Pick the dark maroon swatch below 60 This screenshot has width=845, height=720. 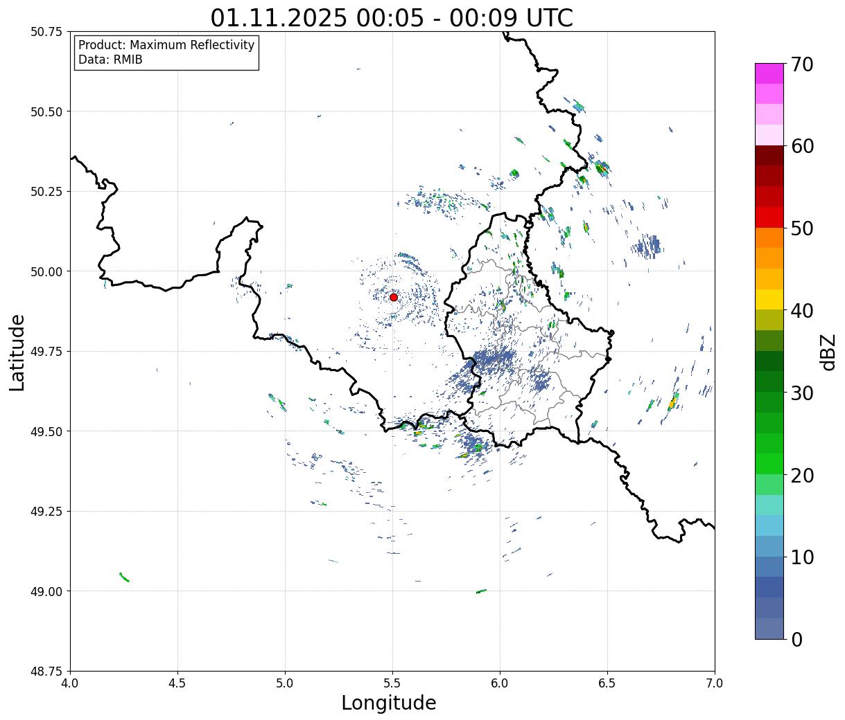[769, 156]
